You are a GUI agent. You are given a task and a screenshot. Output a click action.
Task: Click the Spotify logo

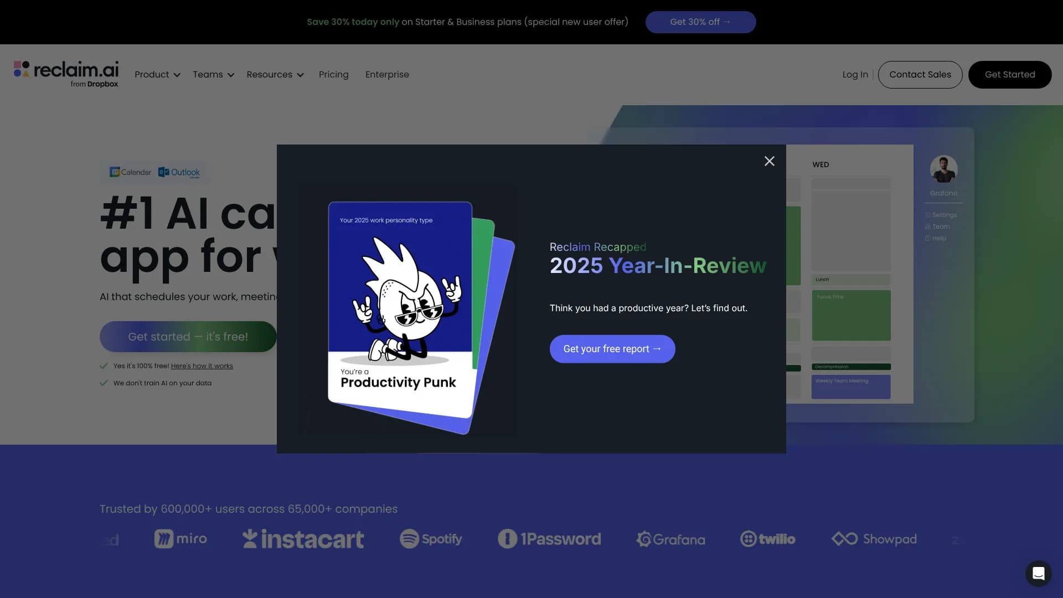431,539
